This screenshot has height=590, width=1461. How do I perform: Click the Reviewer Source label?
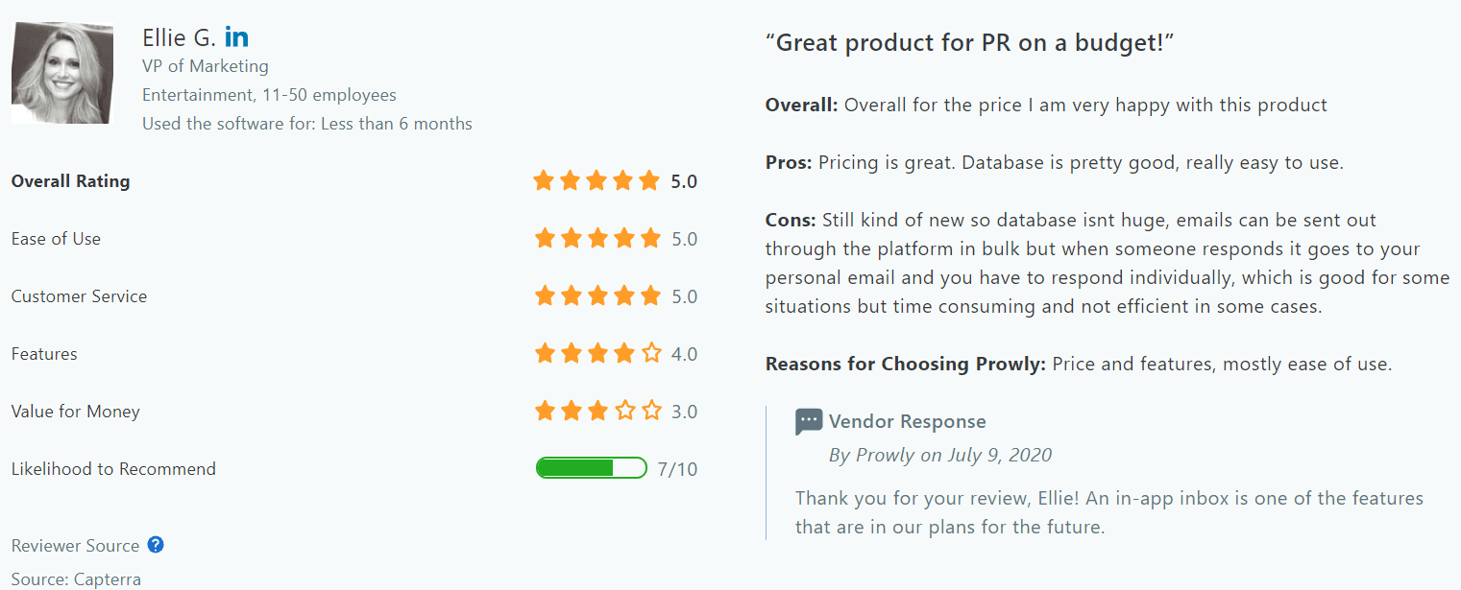coord(75,545)
